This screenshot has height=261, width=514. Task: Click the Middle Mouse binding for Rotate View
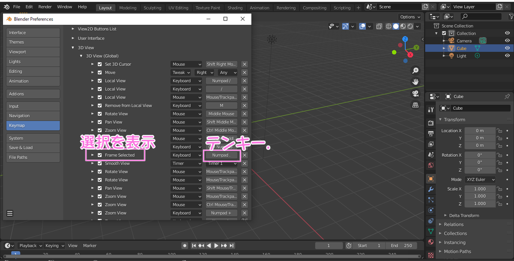click(x=221, y=114)
